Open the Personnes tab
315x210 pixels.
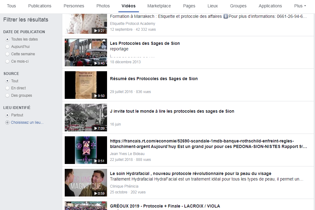pos(74,6)
